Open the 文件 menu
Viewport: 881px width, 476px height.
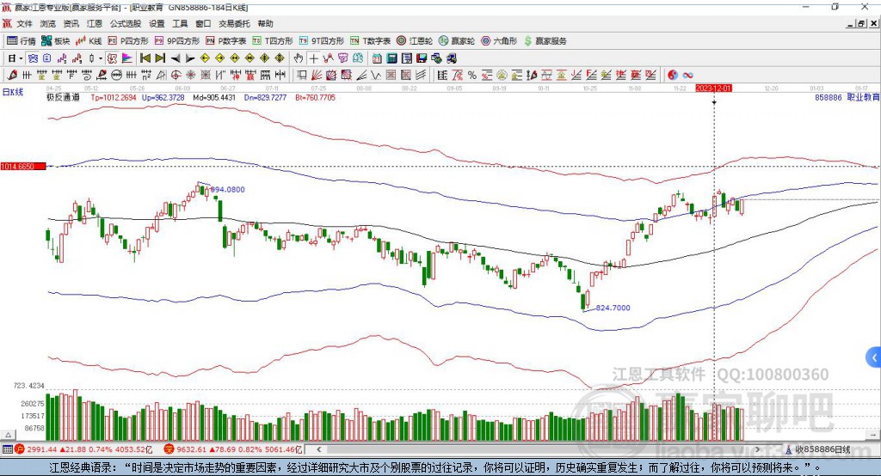coord(24,23)
